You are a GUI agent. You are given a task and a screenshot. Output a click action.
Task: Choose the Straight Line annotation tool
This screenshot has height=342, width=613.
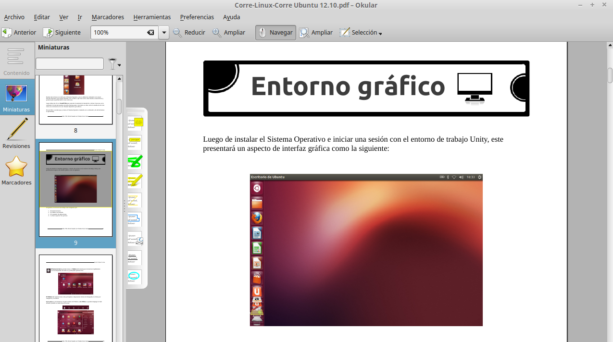click(135, 201)
